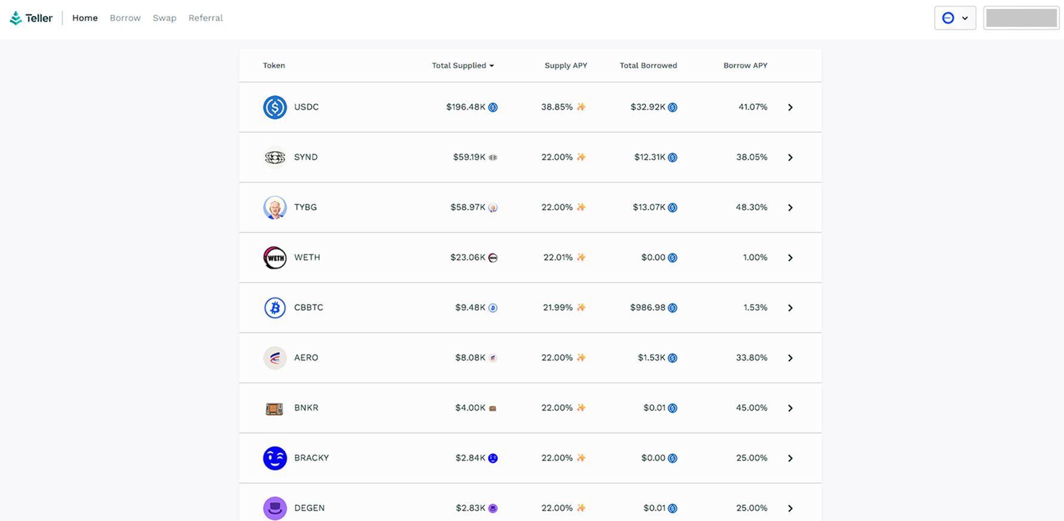Viewport: 1064px width, 521px height.
Task: Click the Teller logo icon
Action: [x=16, y=18]
